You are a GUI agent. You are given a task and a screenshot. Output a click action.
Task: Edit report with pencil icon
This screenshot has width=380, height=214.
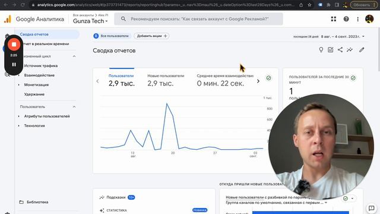[362, 50]
